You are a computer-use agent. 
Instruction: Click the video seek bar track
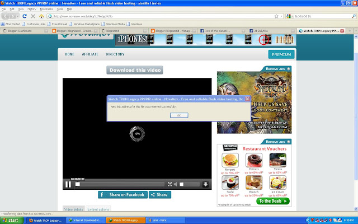(x=120, y=184)
